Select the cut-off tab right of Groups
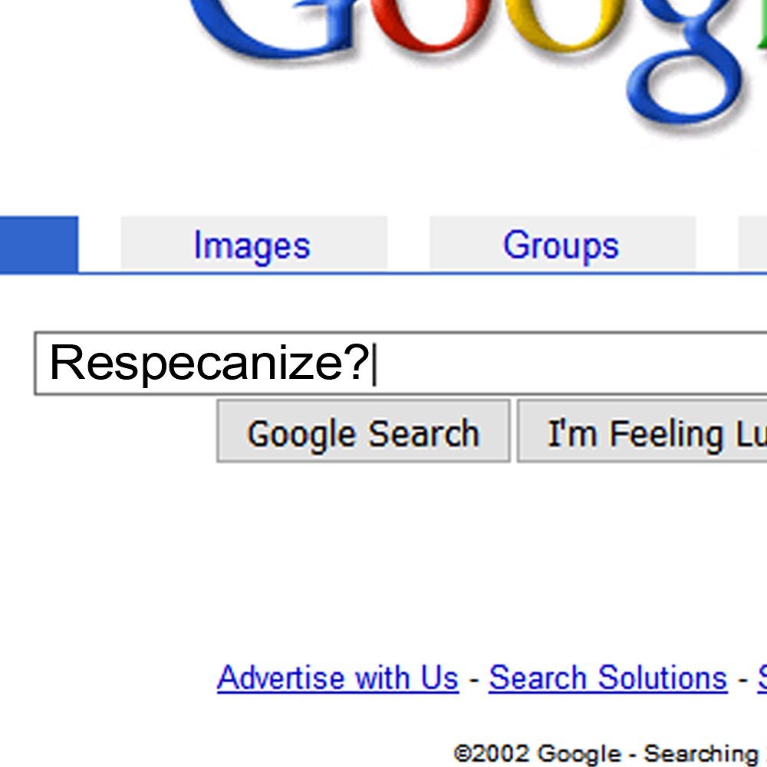Viewport: 767px width, 767px height. click(753, 244)
